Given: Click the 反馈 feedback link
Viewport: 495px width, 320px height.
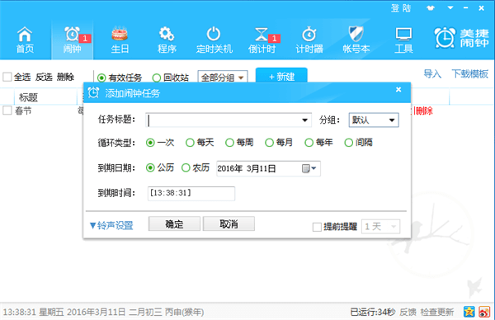Looking at the screenshot, I should (x=408, y=312).
